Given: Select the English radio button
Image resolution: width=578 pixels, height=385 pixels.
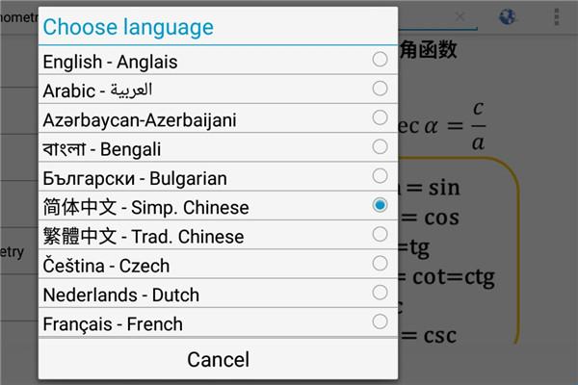Looking at the screenshot, I should click(380, 60).
